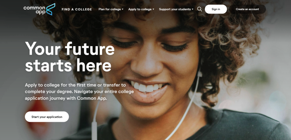Click the blue Common App ribbon logo icon

click(50, 9)
